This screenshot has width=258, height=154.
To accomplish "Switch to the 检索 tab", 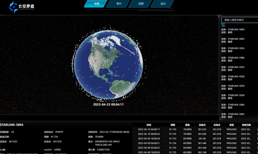I will 97,4.
